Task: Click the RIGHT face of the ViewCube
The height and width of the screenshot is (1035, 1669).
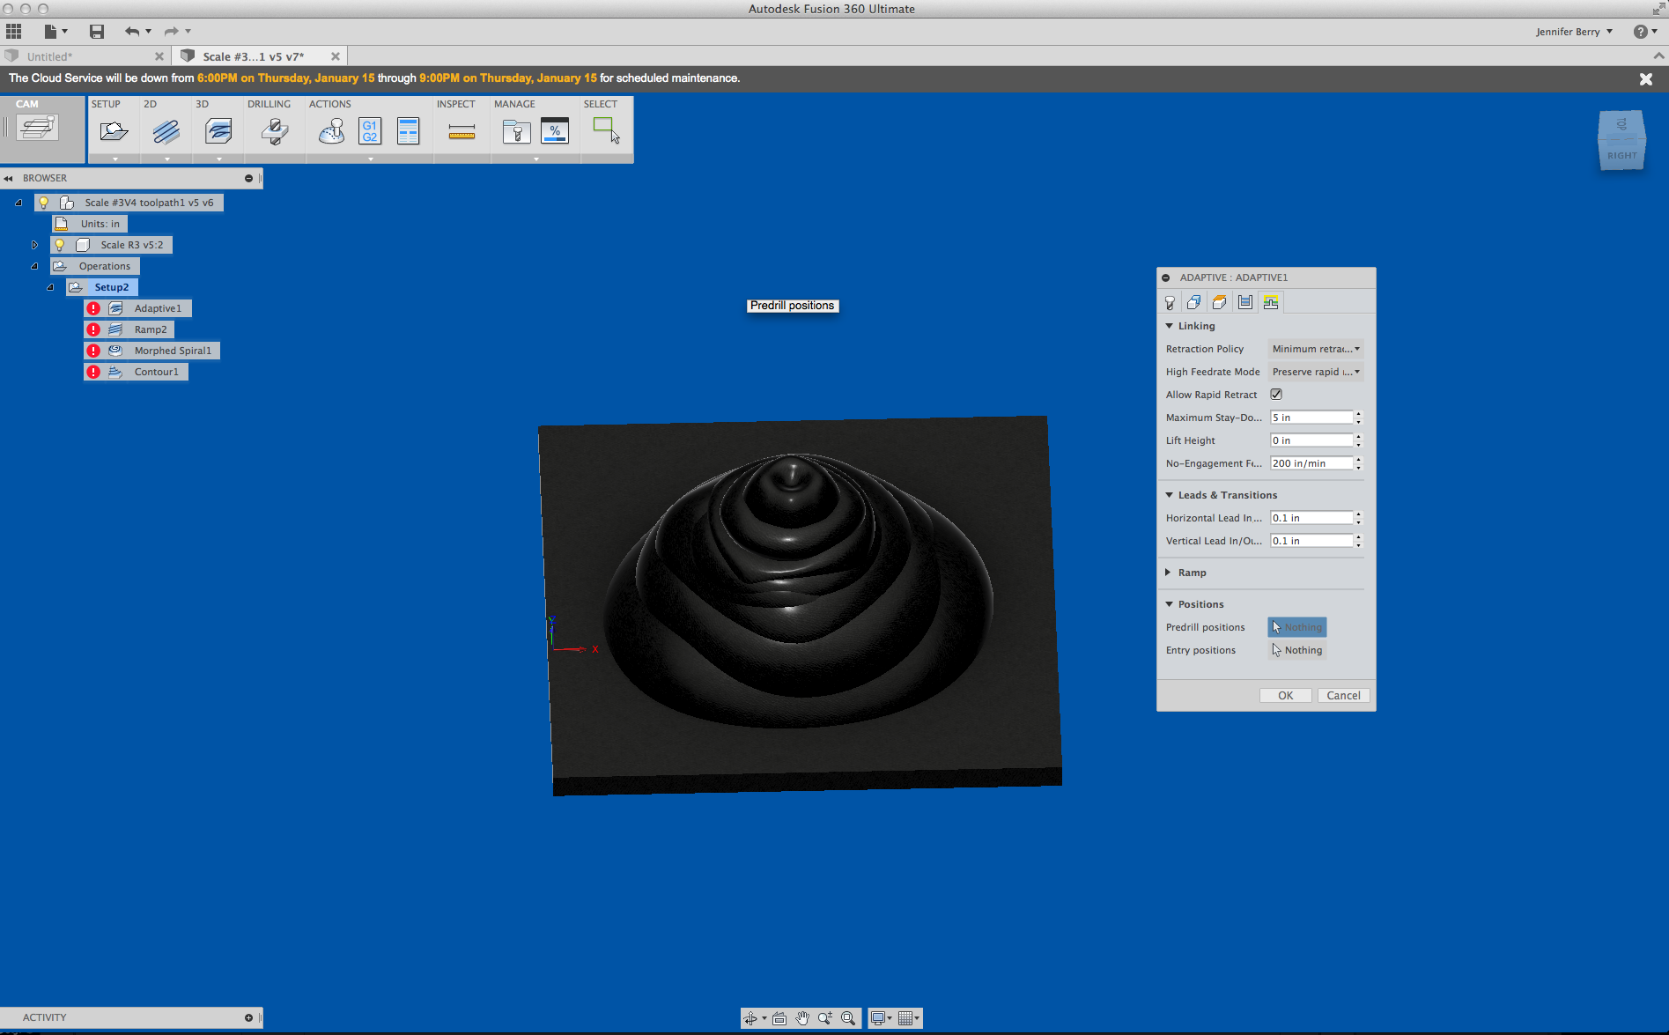Action: pyautogui.click(x=1621, y=154)
